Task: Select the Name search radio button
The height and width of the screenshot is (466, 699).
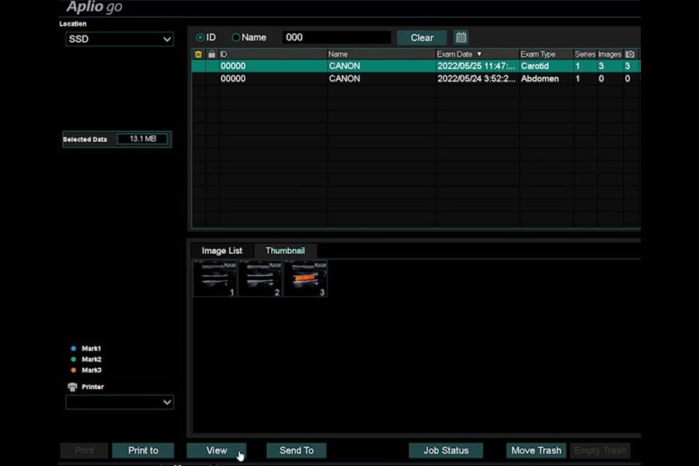Action: 236,37
